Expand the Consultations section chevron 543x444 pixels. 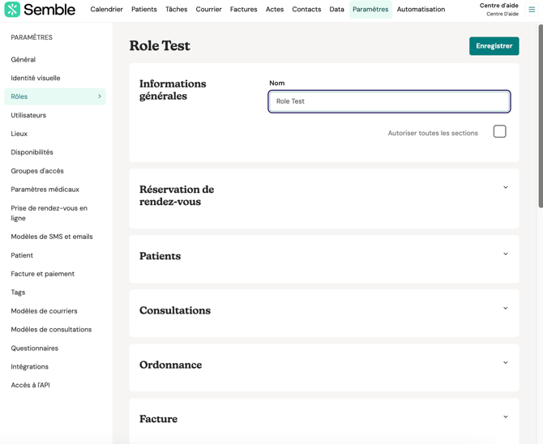pos(505,309)
